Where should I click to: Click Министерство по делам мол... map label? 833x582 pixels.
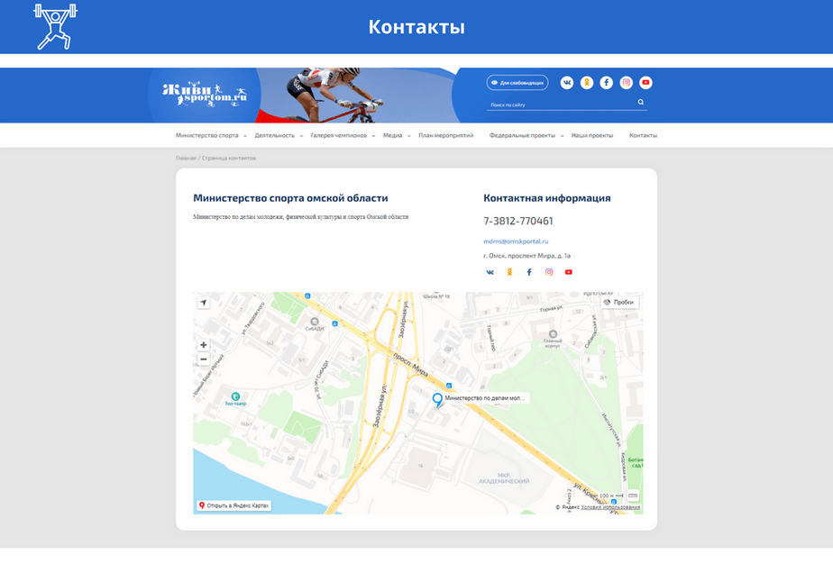(484, 397)
